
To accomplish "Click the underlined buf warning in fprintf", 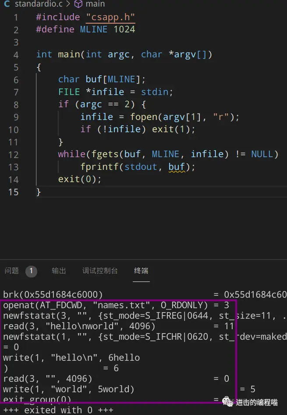I will [x=177, y=167].
